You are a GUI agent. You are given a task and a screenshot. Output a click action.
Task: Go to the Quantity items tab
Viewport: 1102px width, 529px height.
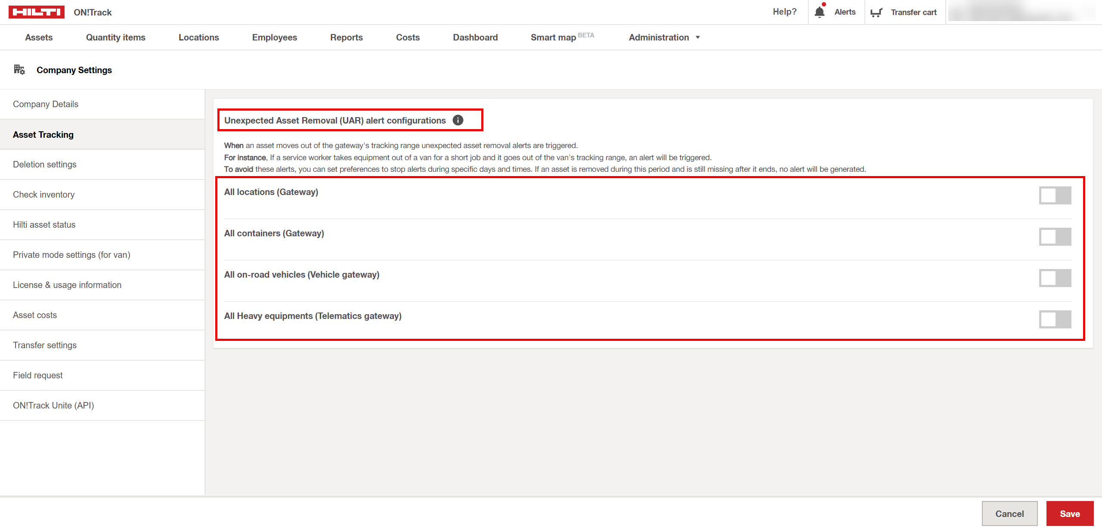[x=115, y=37]
